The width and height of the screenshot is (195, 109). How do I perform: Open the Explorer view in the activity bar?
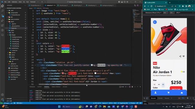pyautogui.click(x=2, y=6)
